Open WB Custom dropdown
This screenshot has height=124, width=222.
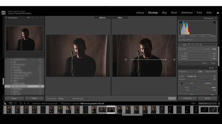point(208,83)
